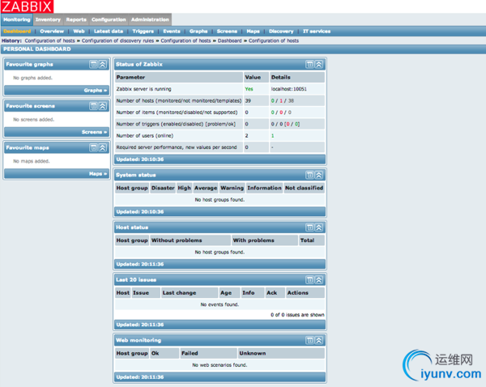Open Favourite screens widget menu icon
This screenshot has height=387, width=486.
[x=93, y=106]
